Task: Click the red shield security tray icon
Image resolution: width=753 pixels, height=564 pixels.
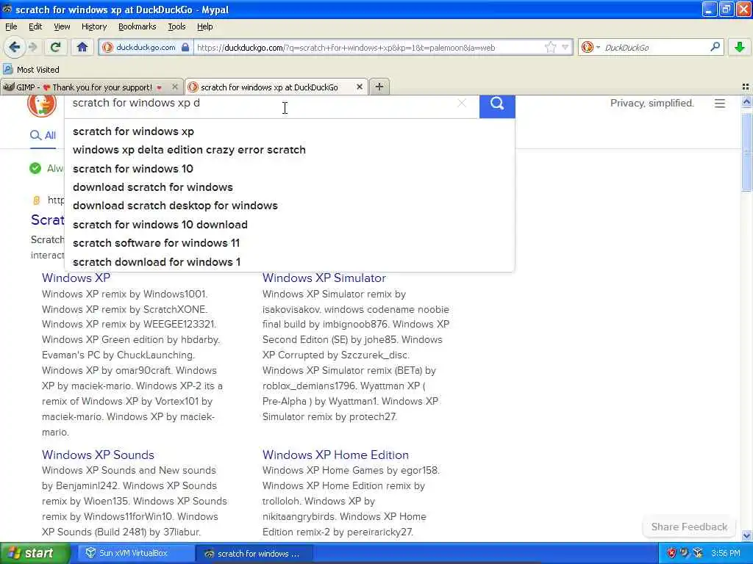Action: [x=671, y=553]
